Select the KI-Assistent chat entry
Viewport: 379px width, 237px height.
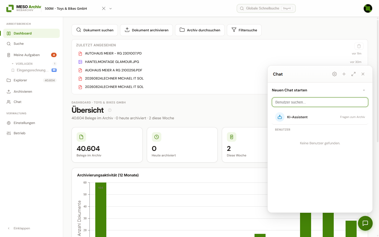[x=320, y=117]
